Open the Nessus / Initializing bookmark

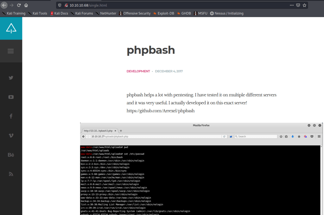click(226, 13)
